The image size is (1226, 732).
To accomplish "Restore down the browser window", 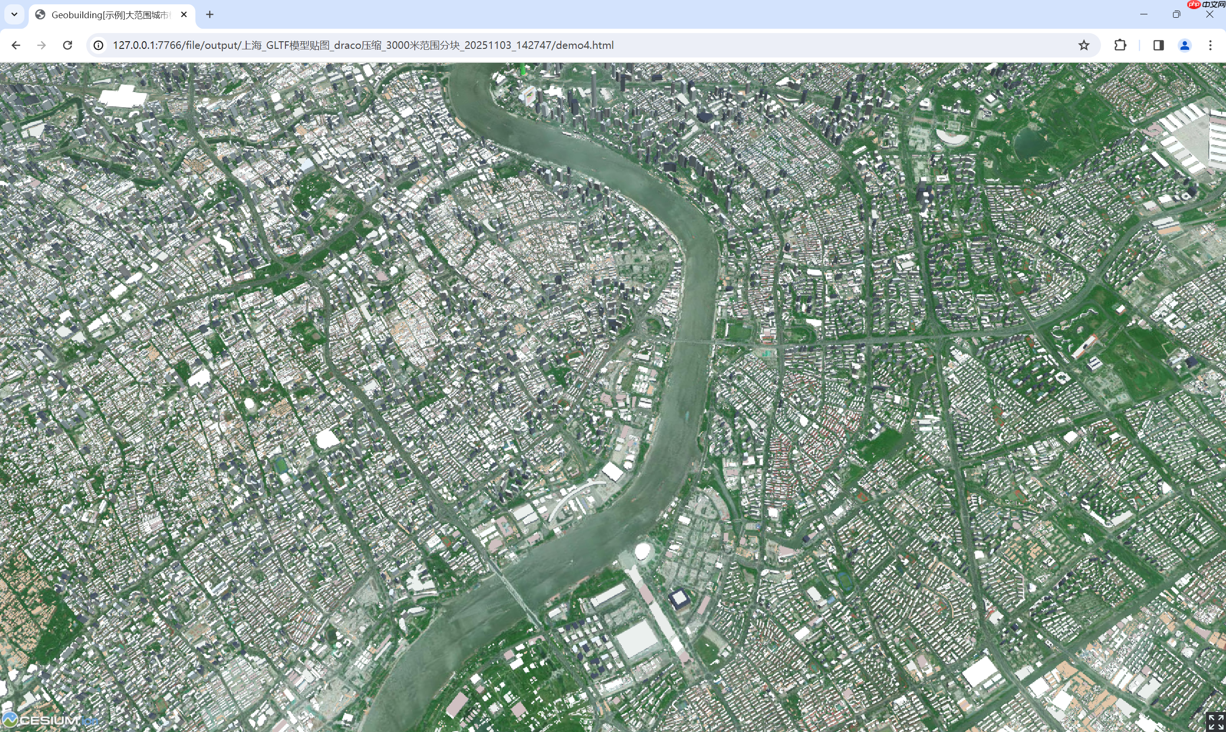I will 1176,14.
